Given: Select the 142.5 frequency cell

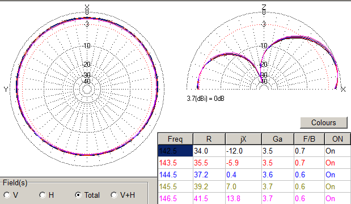Looking at the screenshot, I should point(176,151).
